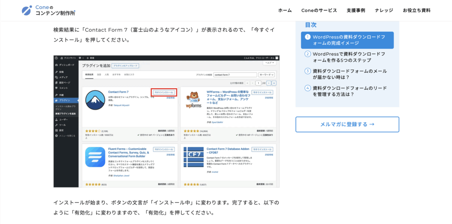Go to next results page (›)
The image size is (452, 224).
pyautogui.click(x=269, y=83)
